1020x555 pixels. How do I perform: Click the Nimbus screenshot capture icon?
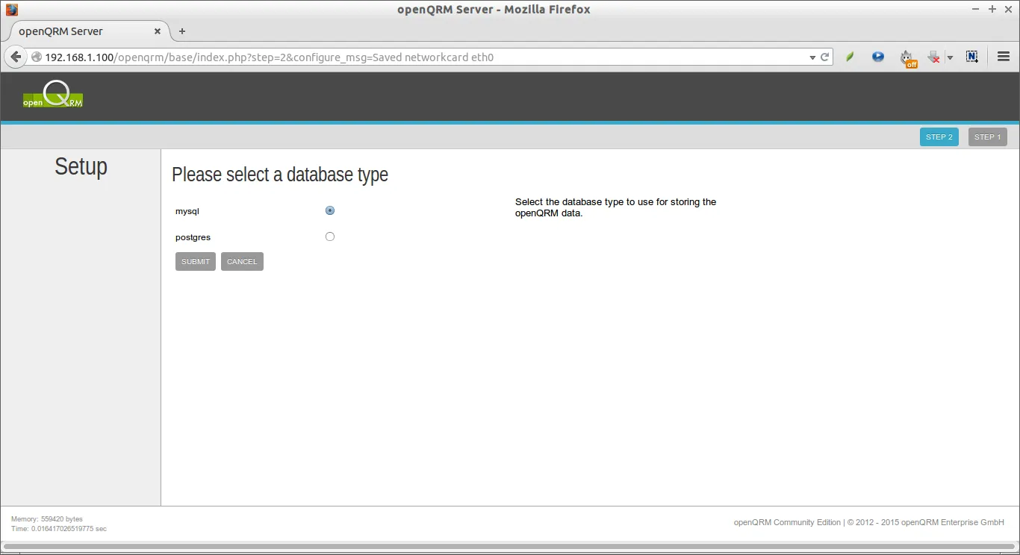point(972,57)
